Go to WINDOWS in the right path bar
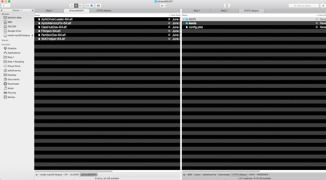The image size is (326, 180). 262,175
